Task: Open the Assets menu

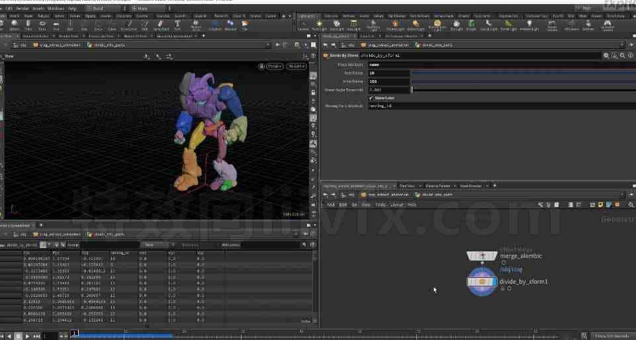Action: coord(38,8)
